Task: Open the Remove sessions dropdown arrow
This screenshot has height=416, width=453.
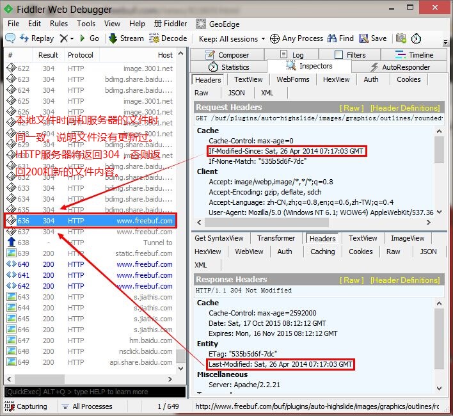Action: (x=72, y=38)
